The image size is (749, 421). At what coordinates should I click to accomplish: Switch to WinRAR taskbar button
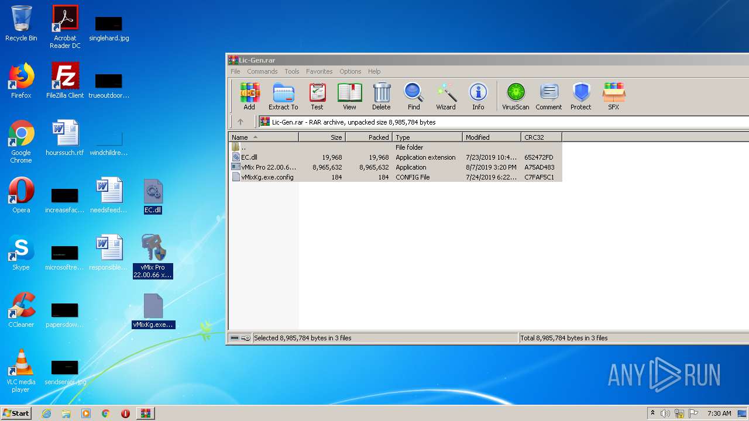coord(145,413)
